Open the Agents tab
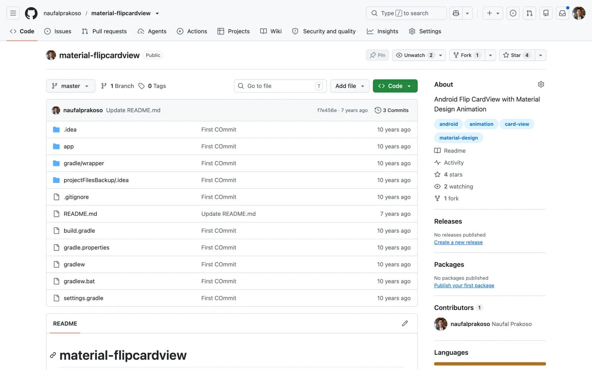This screenshot has height=370, width=592. click(x=152, y=31)
